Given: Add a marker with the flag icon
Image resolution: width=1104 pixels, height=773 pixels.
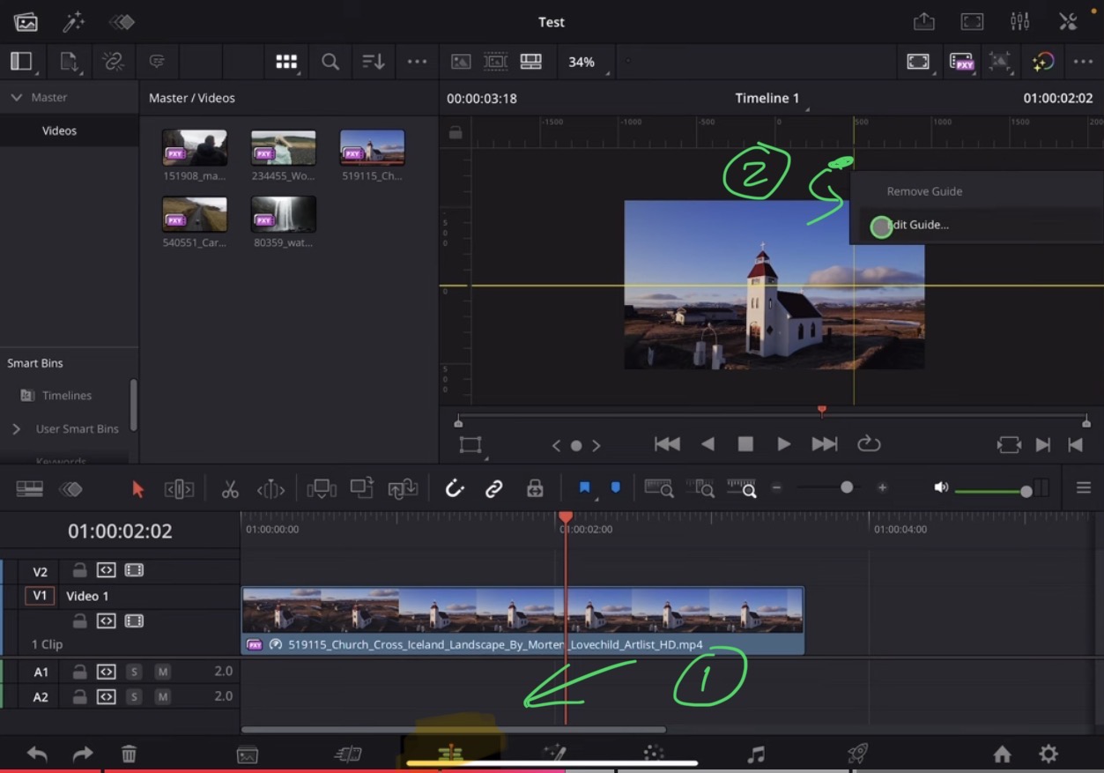Looking at the screenshot, I should (585, 487).
